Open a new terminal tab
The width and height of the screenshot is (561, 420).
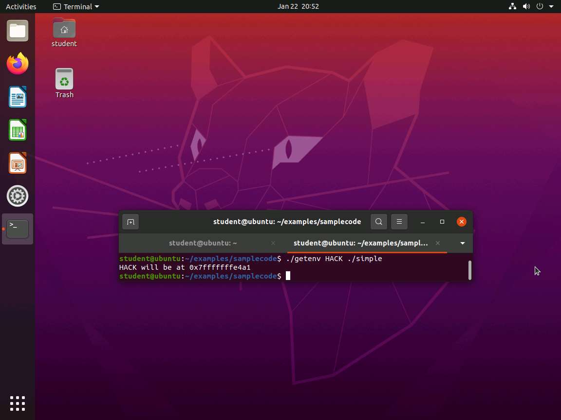pos(131,222)
